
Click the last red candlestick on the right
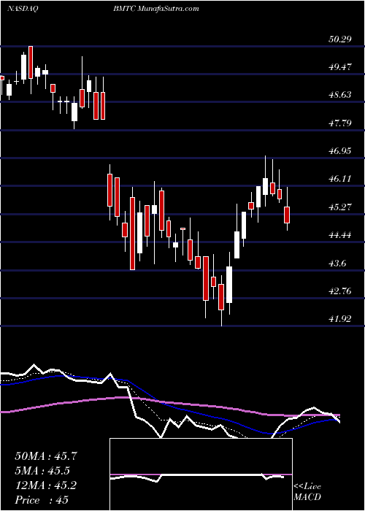point(287,215)
